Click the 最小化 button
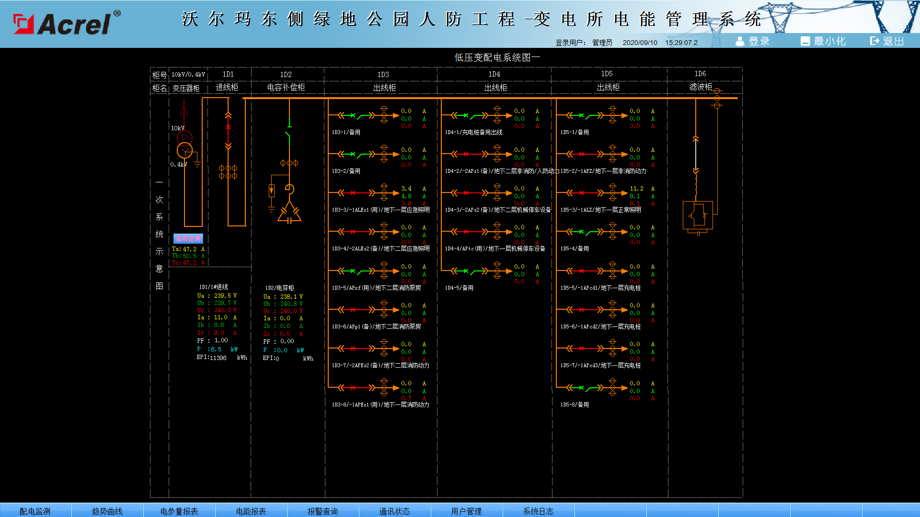 click(823, 41)
